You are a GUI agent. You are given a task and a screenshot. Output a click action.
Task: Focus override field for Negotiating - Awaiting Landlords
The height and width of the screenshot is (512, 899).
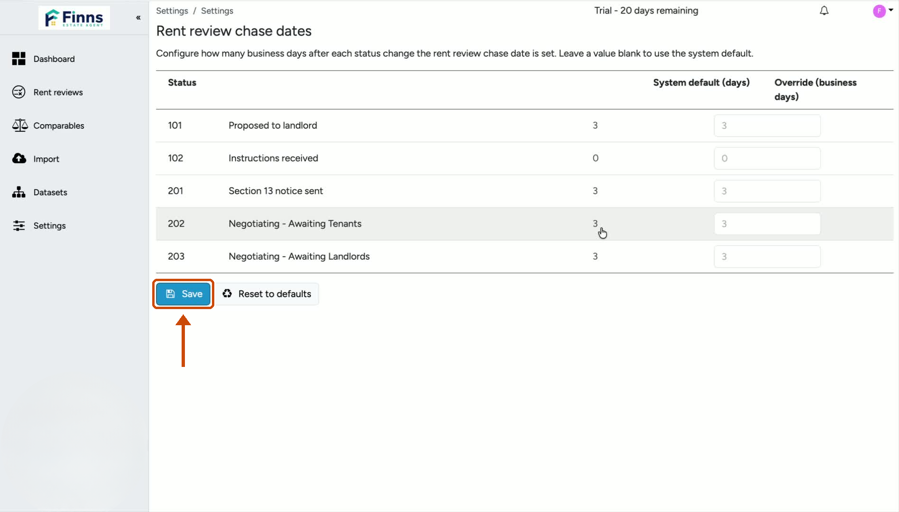[x=767, y=256]
